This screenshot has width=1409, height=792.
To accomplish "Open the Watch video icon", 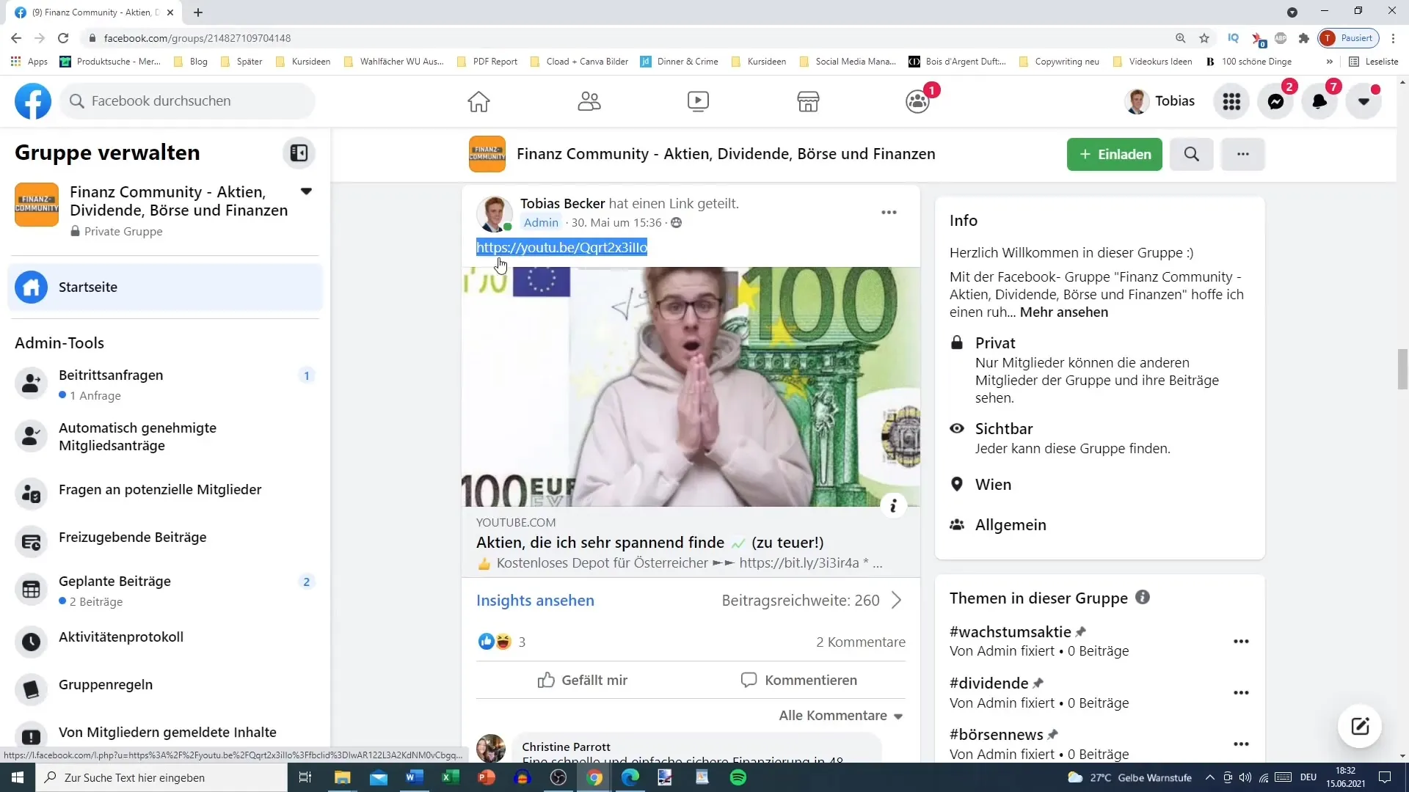I will coord(698,101).
